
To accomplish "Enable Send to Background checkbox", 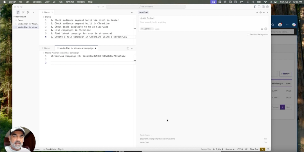I will [x=248, y=35].
